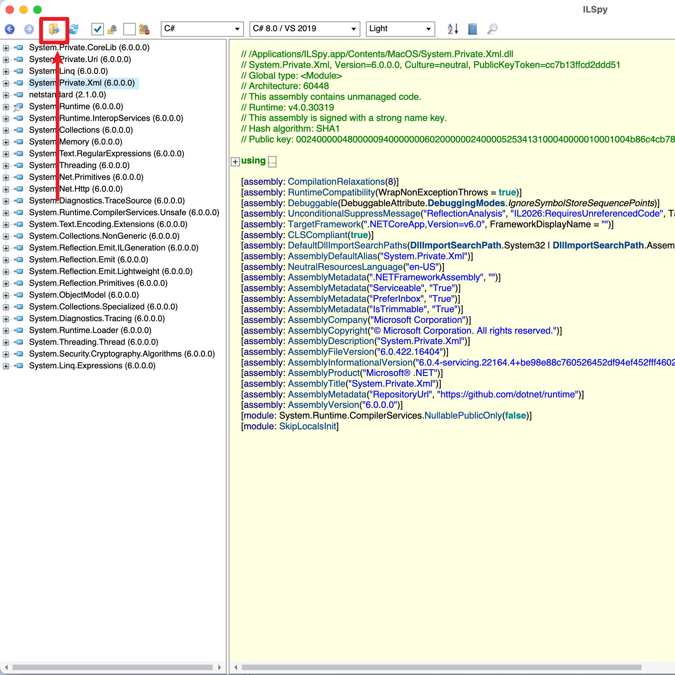
Task: Click the Back navigation arrow
Action: [x=10, y=29]
